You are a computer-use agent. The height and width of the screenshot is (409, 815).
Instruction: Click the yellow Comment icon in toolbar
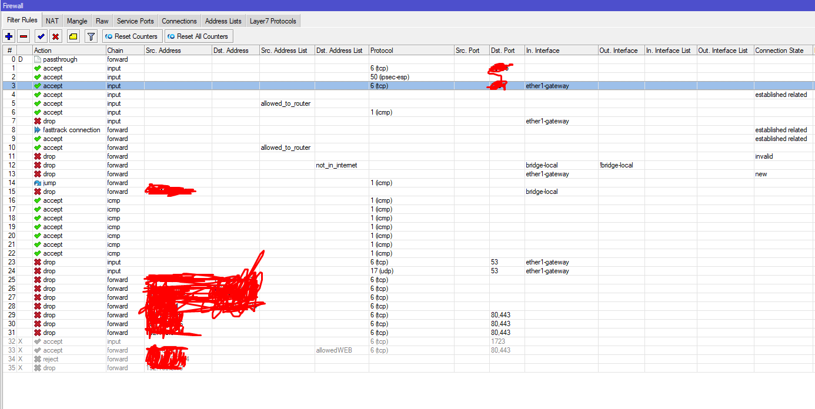coord(73,36)
